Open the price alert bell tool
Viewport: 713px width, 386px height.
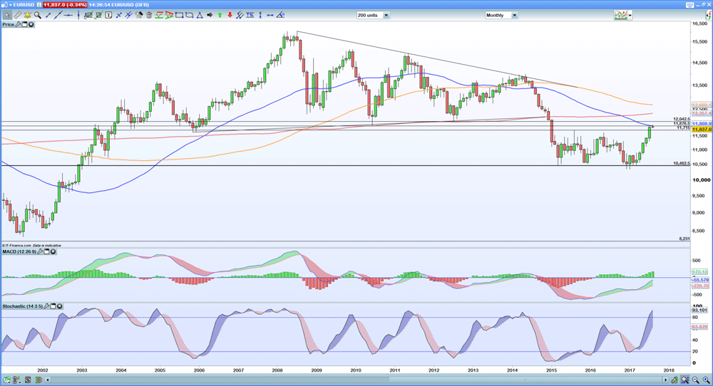(27, 15)
